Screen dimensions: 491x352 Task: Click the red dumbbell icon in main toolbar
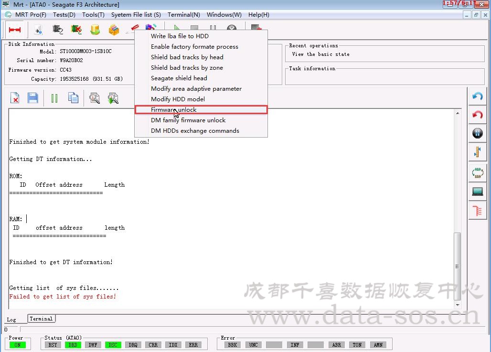click(x=14, y=30)
